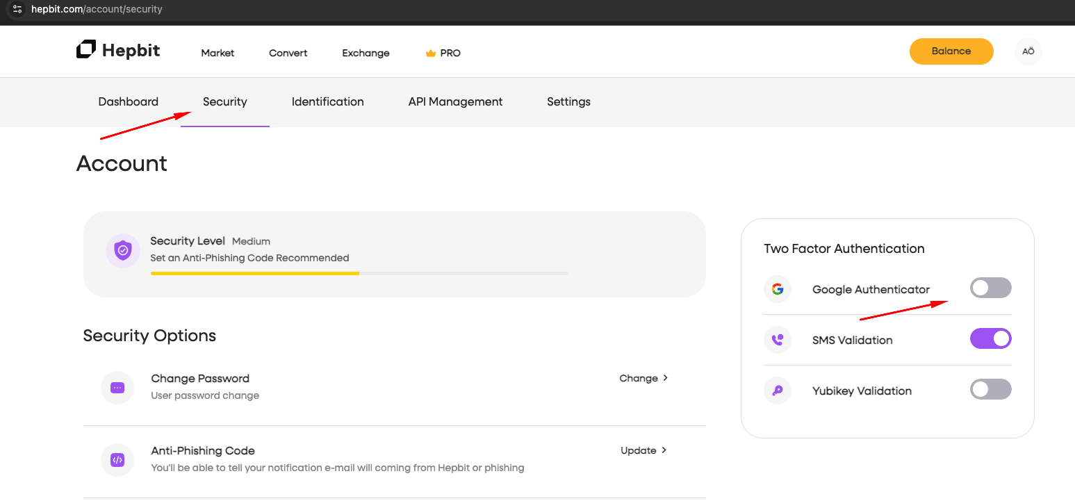Open Change password option via chevron
1075x501 pixels.
pyautogui.click(x=665, y=378)
